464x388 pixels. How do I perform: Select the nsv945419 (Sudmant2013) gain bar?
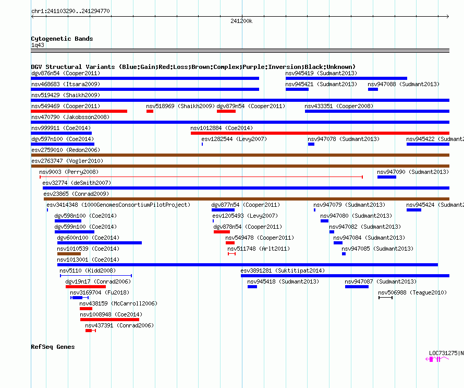[x=346, y=78]
